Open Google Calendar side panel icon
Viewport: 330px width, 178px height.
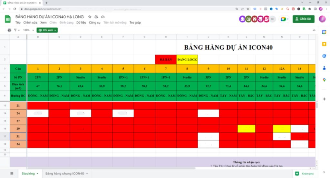[x=324, y=32]
